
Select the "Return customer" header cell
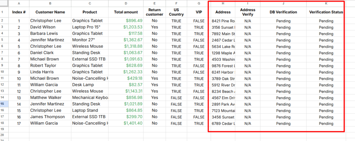coord(155,12)
